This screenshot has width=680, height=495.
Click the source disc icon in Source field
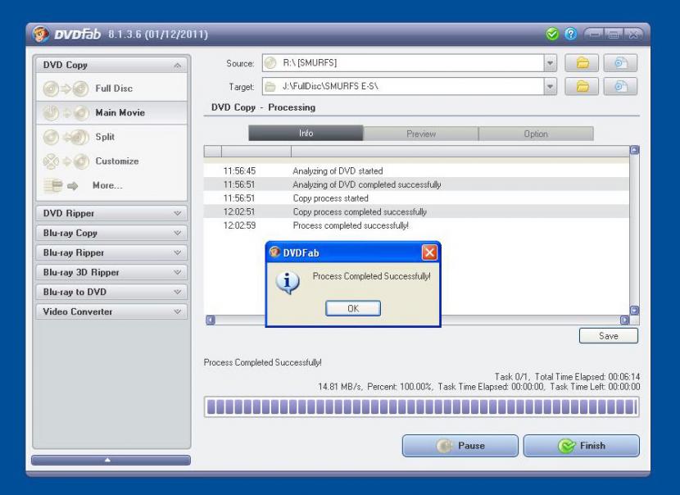(270, 63)
